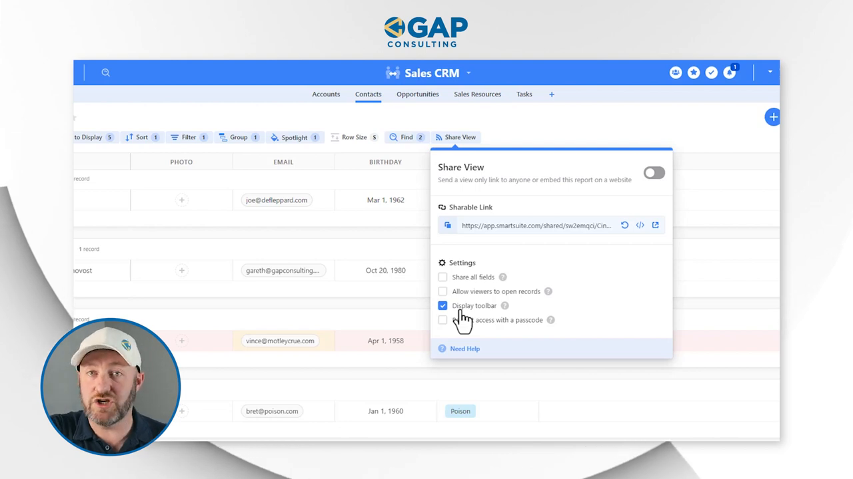Viewport: 853px width, 479px height.
Task: Open email bret@poison.com
Action: tap(272, 411)
